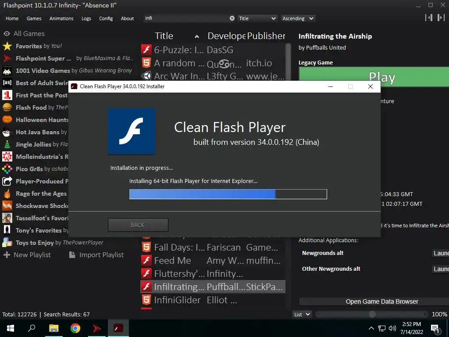
Task: Select the Infiltrating game row
Action: pos(213,287)
